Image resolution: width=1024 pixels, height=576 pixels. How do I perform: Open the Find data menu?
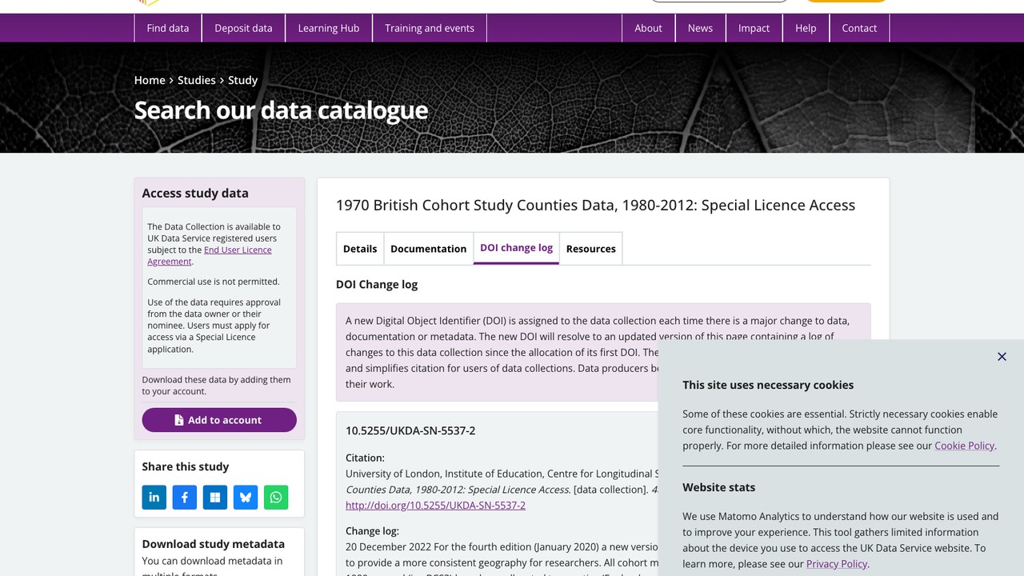(x=168, y=28)
